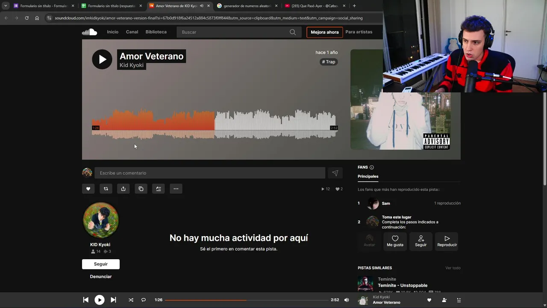
Task: Click the Trap genre tag
Action: point(329,62)
